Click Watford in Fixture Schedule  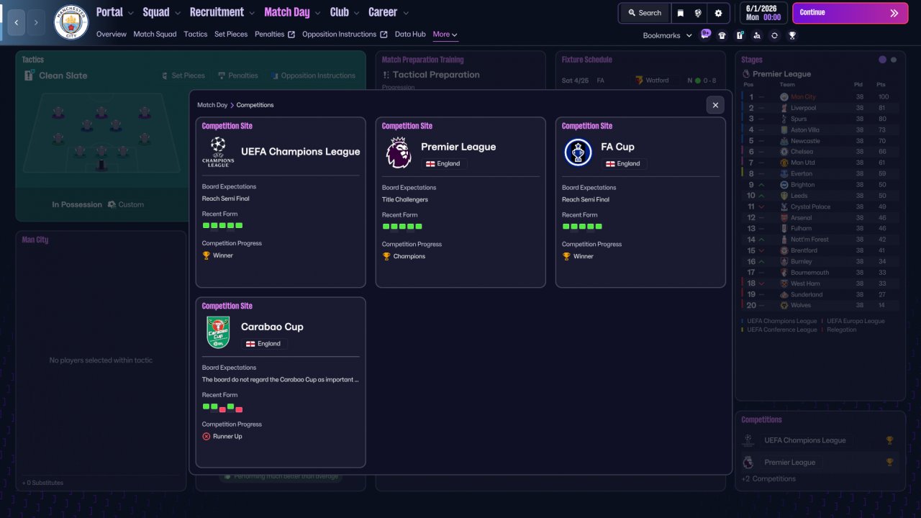pos(657,81)
